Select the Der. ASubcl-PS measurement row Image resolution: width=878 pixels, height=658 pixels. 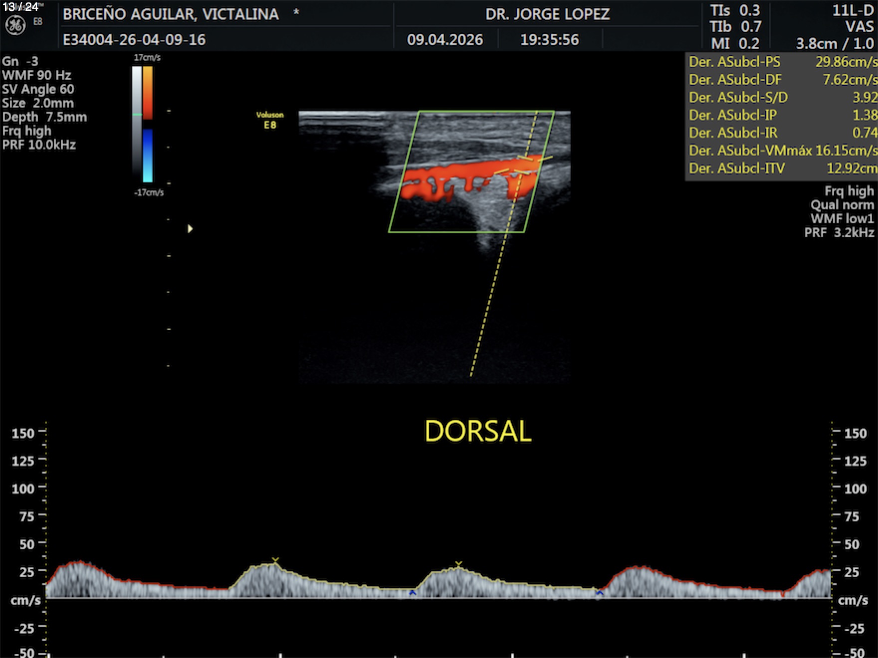pos(781,62)
